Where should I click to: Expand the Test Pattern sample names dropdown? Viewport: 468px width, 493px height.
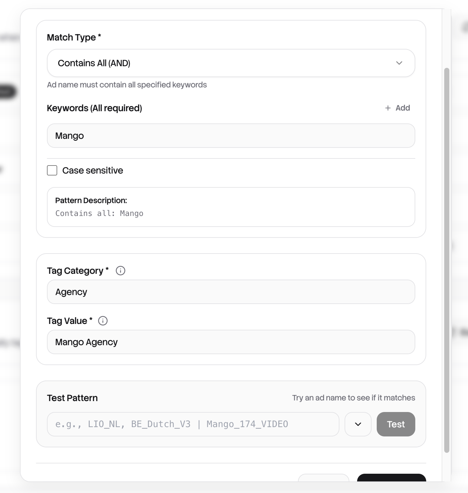click(358, 424)
